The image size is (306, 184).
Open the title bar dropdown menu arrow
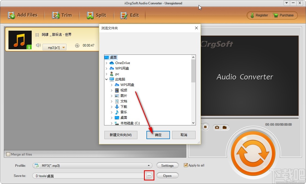(x=287, y=3)
